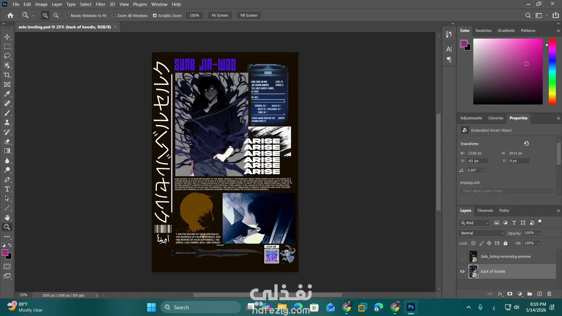Select the Object Selection tool
Image resolution: width=562 pixels, height=316 pixels.
(7, 65)
